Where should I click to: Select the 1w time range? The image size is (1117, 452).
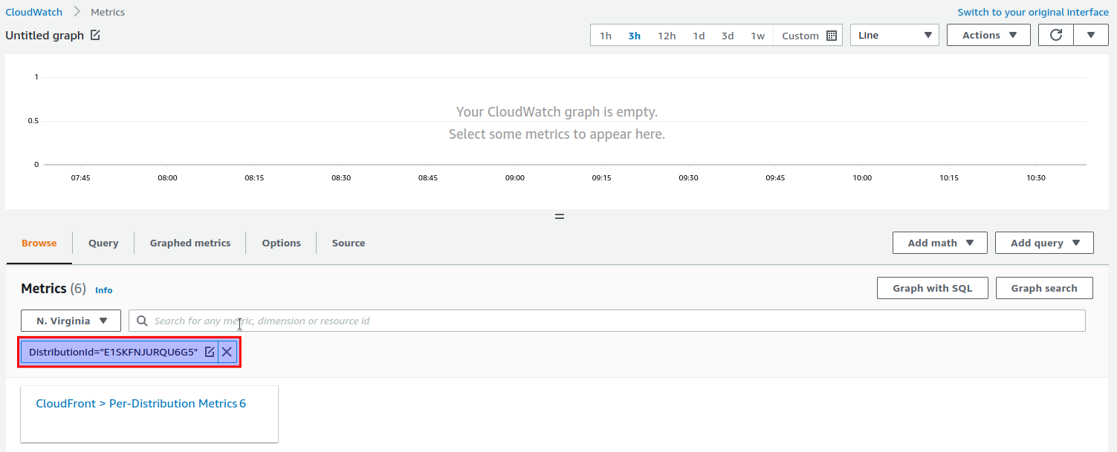point(757,34)
